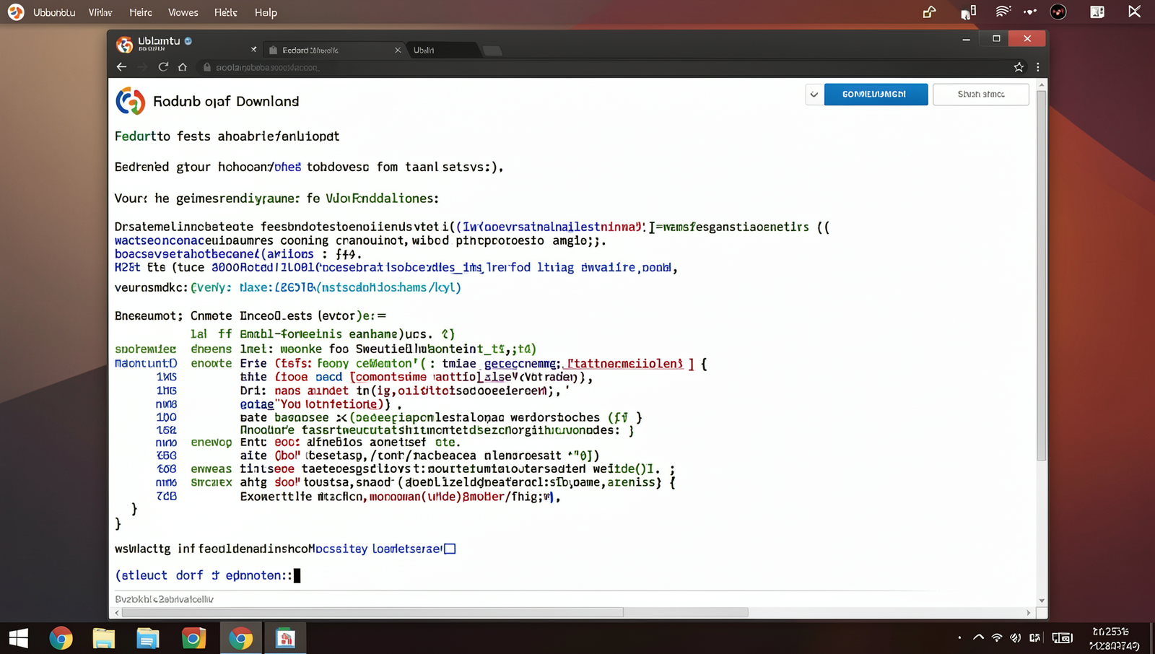
Task: Expand the hidden tray icons chevron
Action: (978, 637)
